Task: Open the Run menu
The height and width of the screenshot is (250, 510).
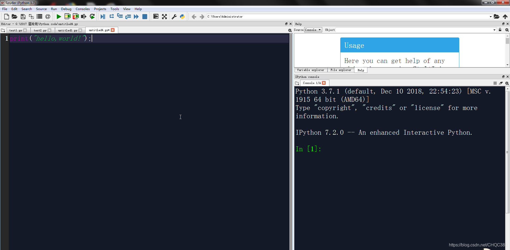Action: pyautogui.click(x=54, y=9)
